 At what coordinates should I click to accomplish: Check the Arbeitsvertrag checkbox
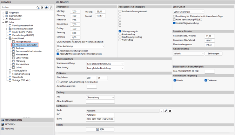tap(120, 34)
